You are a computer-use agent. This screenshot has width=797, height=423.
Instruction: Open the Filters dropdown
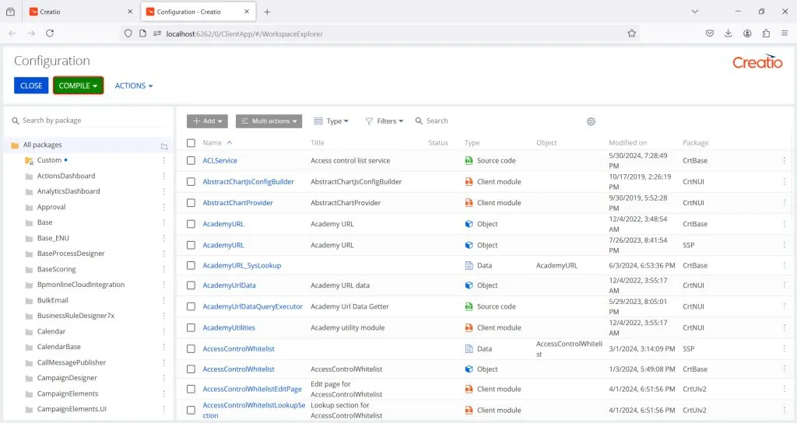click(x=384, y=121)
